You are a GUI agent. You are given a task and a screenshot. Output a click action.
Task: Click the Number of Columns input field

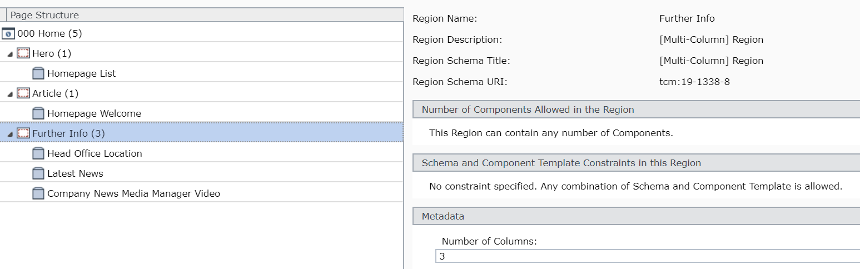pyautogui.click(x=648, y=256)
